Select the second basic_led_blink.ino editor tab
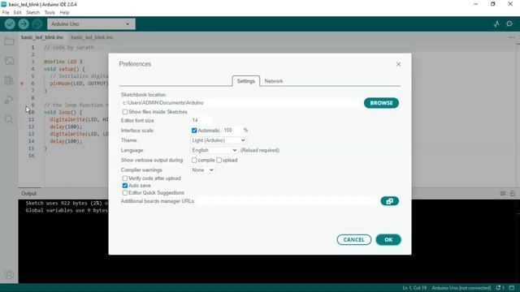 point(92,37)
